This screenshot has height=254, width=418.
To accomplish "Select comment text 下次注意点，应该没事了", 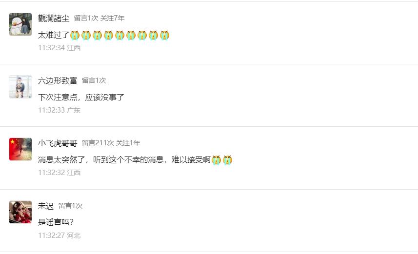I will (x=81, y=98).
